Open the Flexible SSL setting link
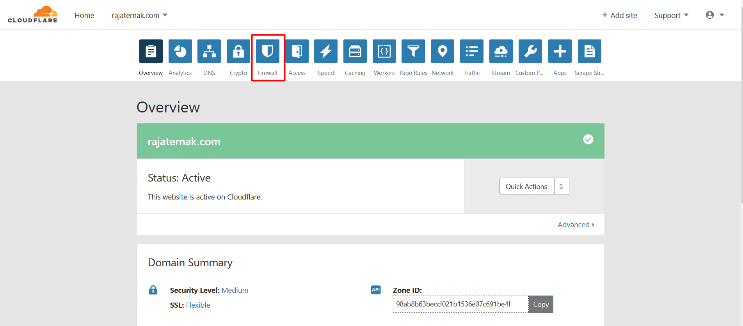The height and width of the screenshot is (326, 743). [198, 305]
